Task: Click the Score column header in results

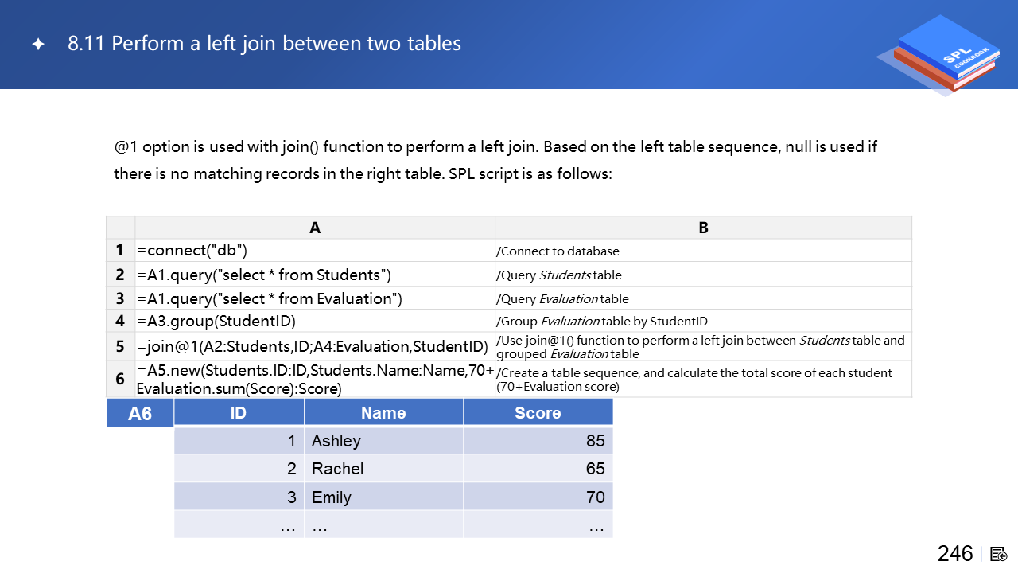Action: pyautogui.click(x=538, y=413)
